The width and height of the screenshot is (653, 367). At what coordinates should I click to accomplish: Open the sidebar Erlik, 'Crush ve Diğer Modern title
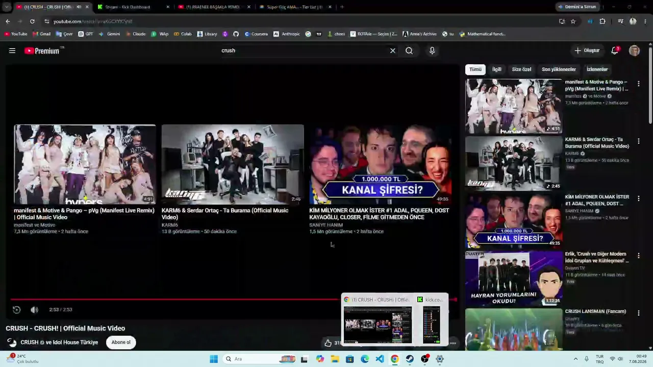597,257
